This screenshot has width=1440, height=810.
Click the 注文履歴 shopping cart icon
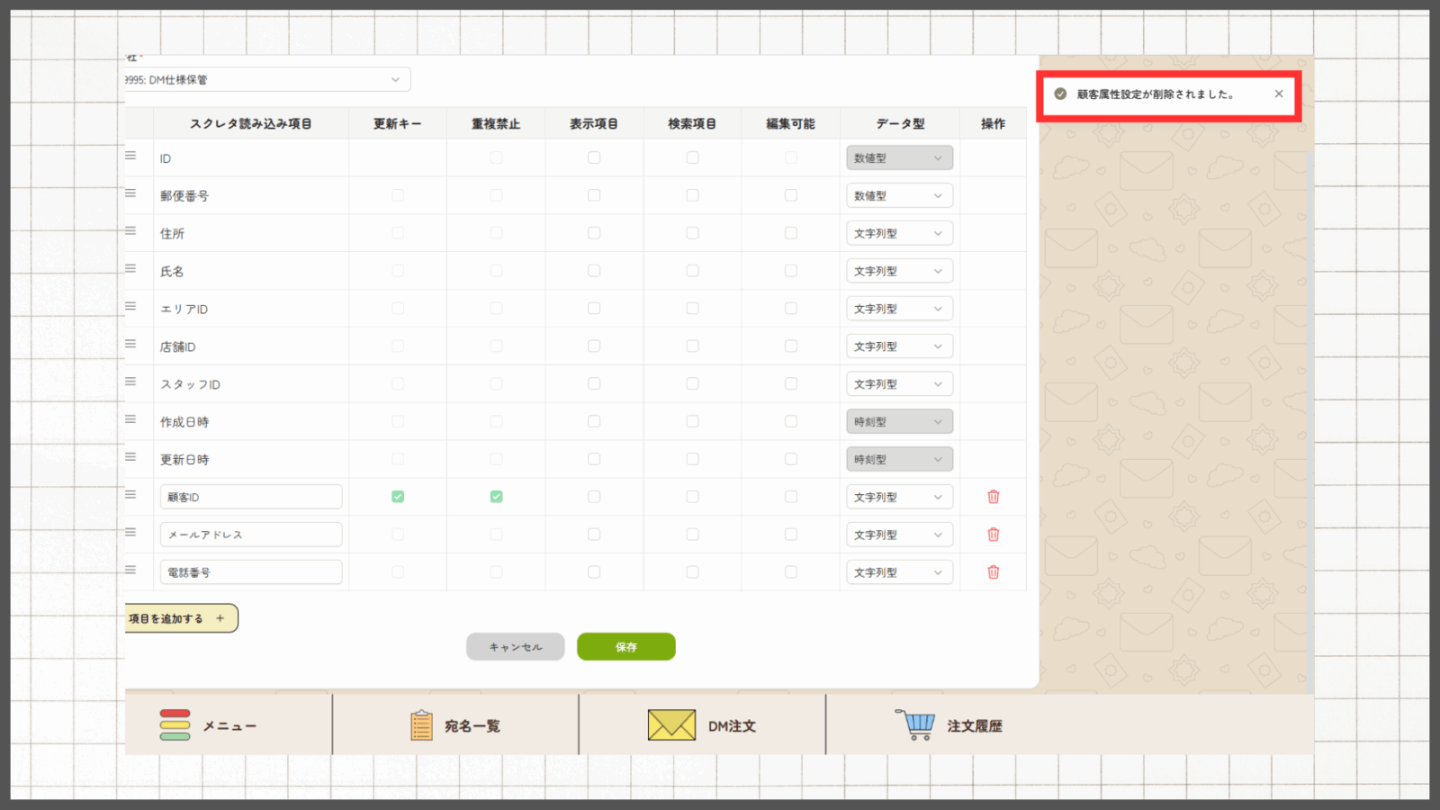(915, 724)
